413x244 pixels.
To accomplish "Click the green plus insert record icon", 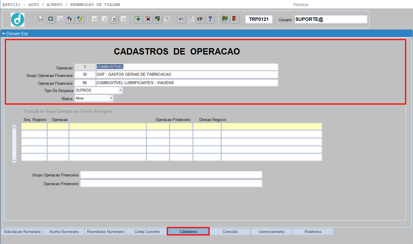I will 138,19.
